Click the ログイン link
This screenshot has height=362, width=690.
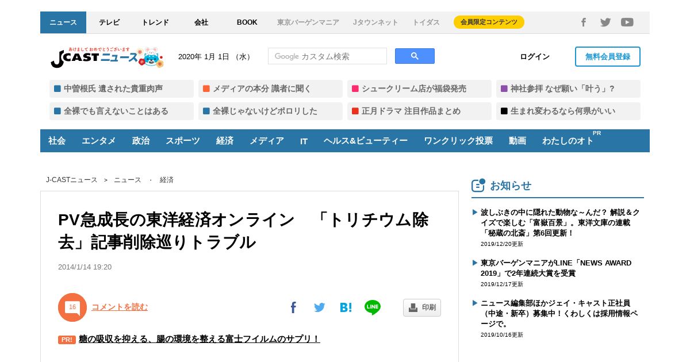pyautogui.click(x=535, y=56)
